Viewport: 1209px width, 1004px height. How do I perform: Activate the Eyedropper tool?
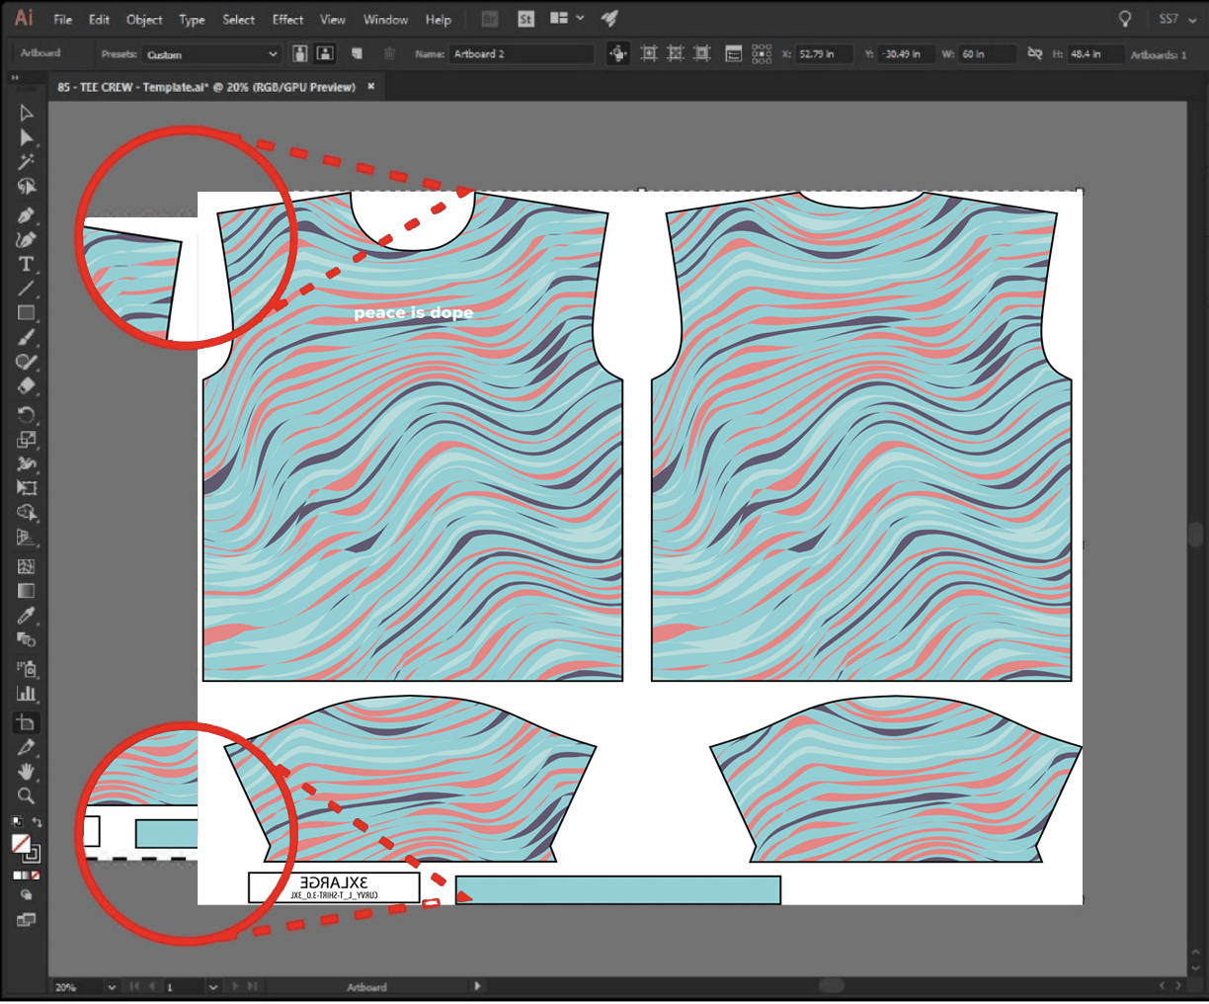[x=27, y=616]
